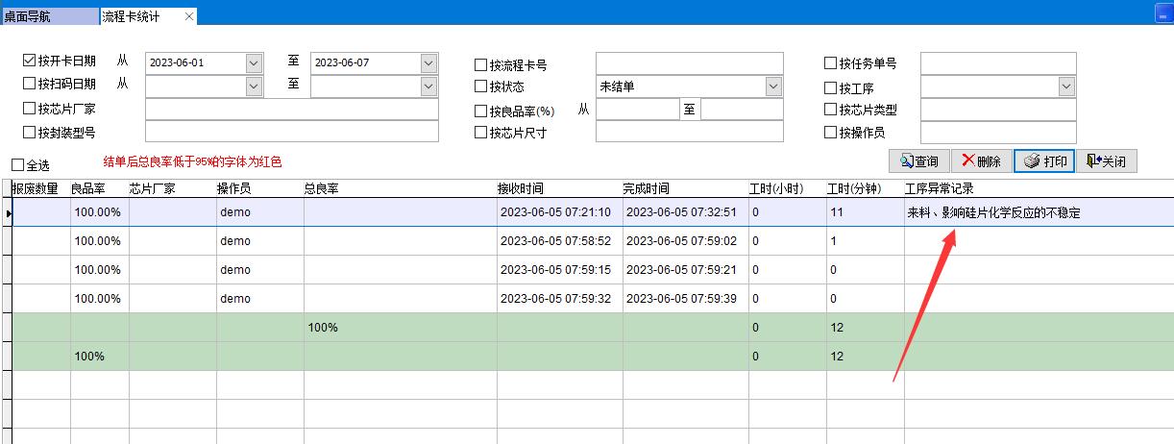Image resolution: width=1174 pixels, height=444 pixels.
Task: Tick the 全选 select-all checkbox
Action: (17, 165)
